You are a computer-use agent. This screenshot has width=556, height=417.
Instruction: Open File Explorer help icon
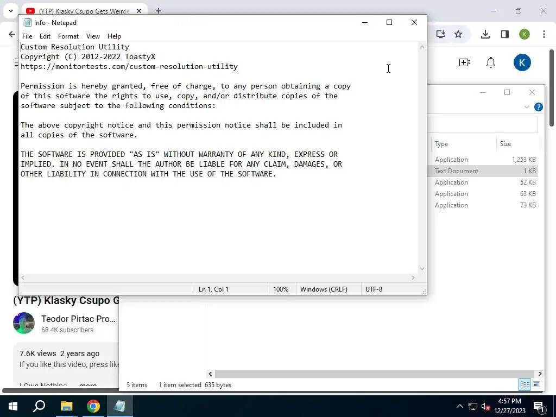point(538,107)
